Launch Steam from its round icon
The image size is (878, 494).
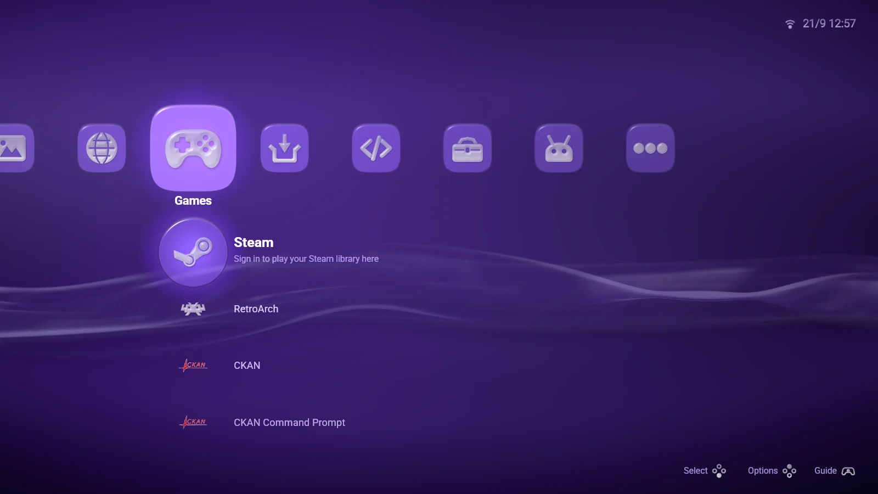[x=193, y=252]
